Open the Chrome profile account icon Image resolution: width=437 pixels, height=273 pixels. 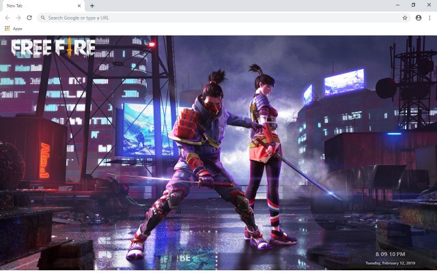pyautogui.click(x=419, y=18)
